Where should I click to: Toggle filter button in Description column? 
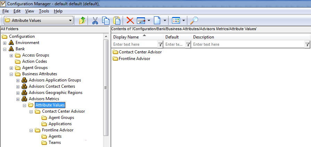tap(307, 44)
